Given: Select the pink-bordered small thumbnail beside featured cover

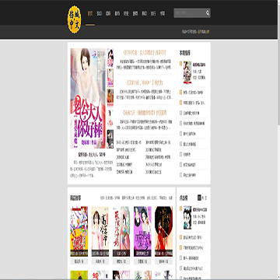Looking at the screenshot, I should point(110,78).
